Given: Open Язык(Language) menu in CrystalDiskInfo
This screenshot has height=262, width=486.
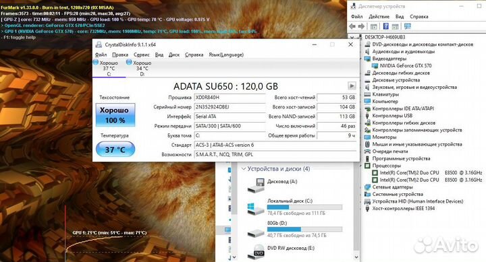Looking at the screenshot, I should (226, 55).
